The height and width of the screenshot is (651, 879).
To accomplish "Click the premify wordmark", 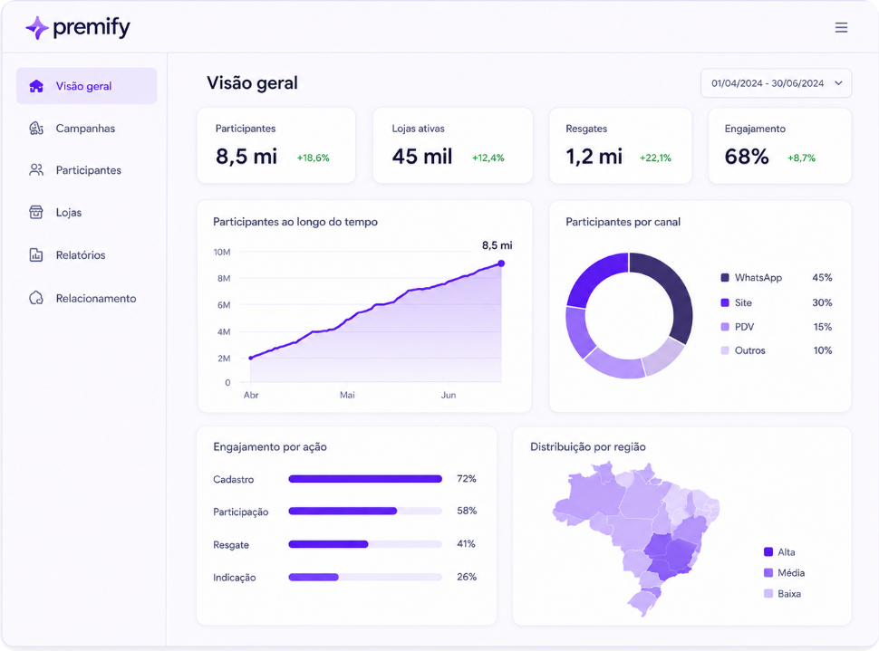I will coord(92,27).
